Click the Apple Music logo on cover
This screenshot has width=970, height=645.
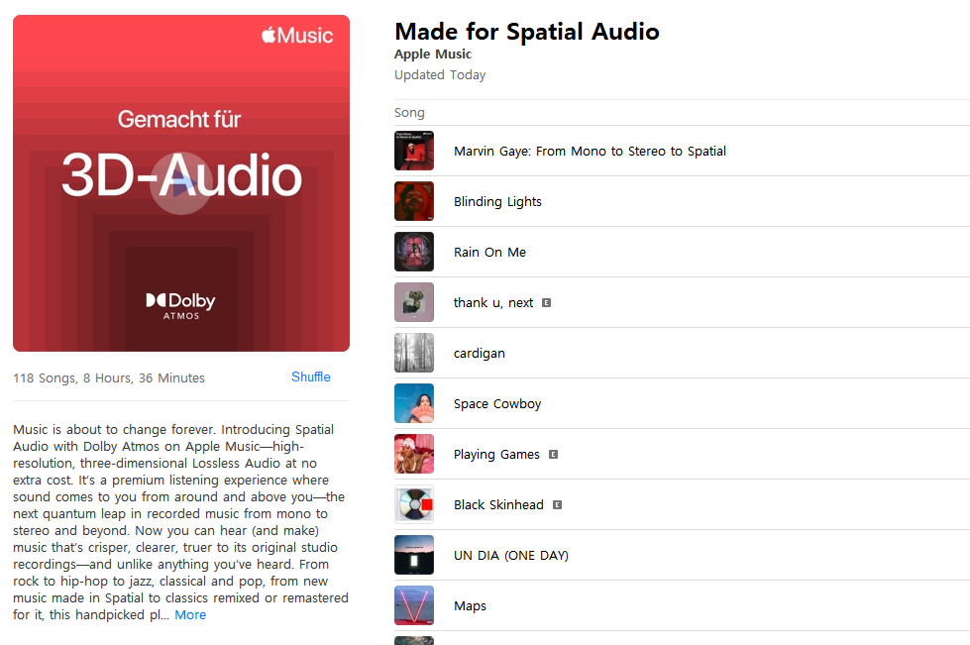297,36
